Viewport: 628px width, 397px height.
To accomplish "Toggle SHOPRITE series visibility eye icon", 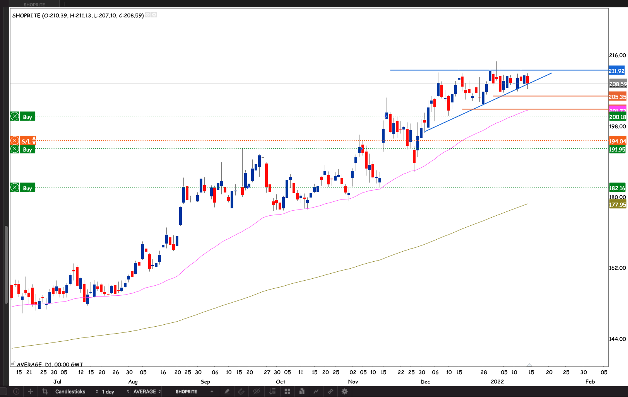I will coord(147,15).
